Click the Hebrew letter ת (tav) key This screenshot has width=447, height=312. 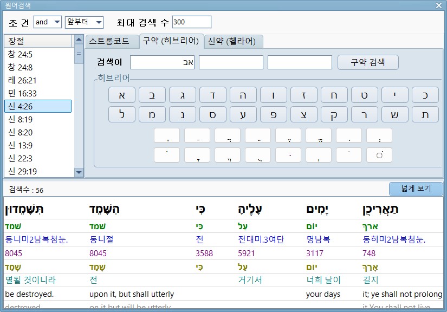point(425,114)
